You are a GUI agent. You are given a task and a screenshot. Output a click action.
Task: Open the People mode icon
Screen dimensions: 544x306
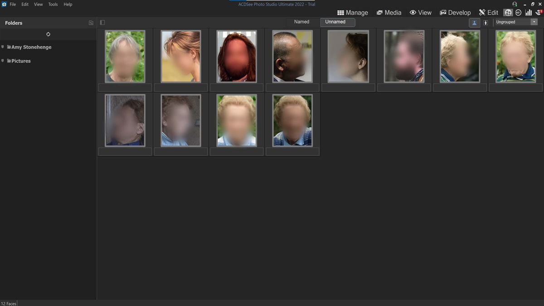(508, 13)
